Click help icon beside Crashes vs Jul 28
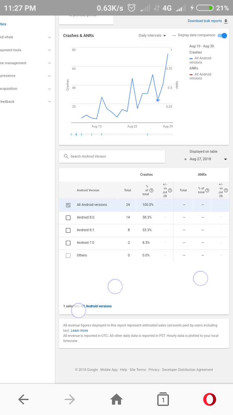 tap(170, 190)
